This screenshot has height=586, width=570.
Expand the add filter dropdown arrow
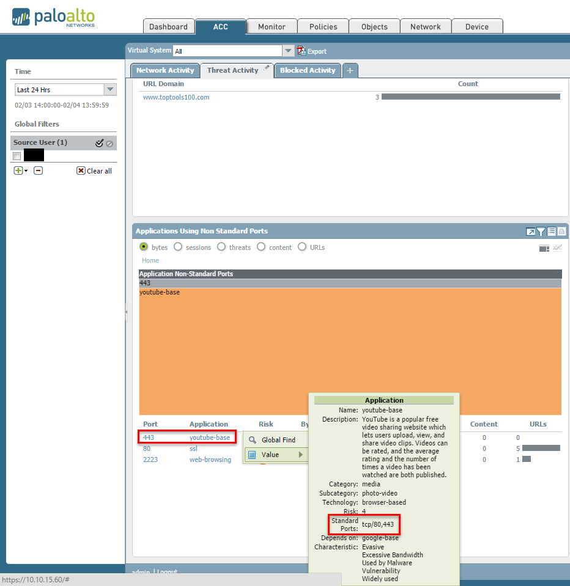(x=26, y=171)
